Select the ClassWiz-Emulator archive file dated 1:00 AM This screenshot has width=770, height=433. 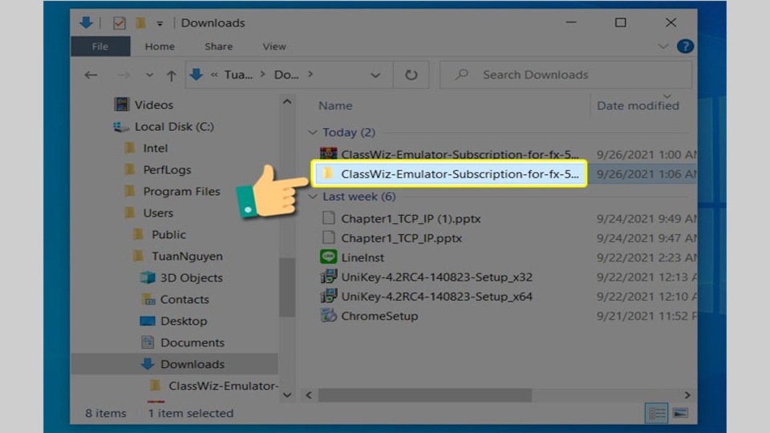pyautogui.click(x=460, y=154)
